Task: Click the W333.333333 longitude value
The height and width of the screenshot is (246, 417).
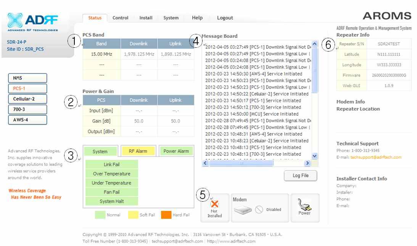Action: click(389, 65)
